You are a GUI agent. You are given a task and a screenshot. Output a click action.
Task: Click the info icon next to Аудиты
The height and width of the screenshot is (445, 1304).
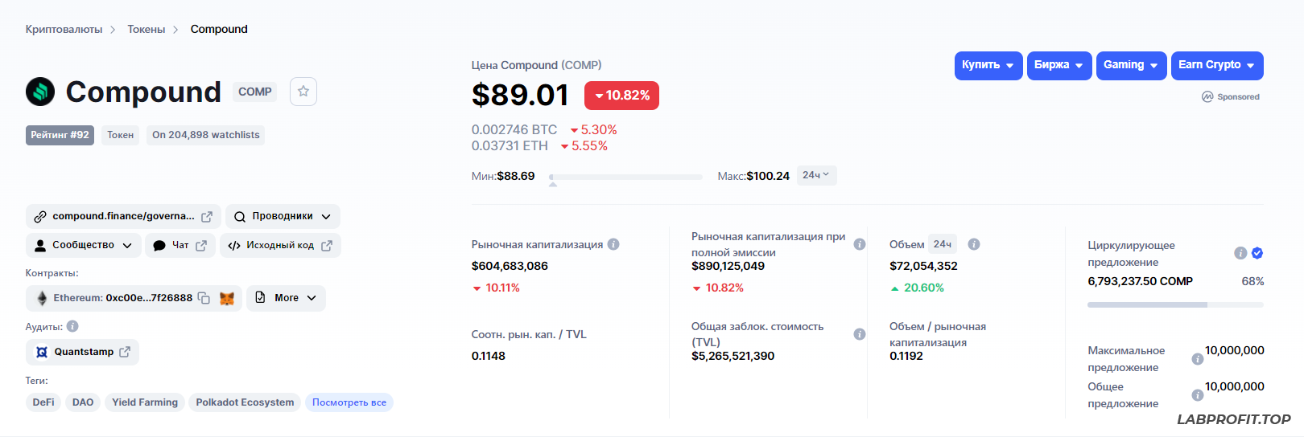point(72,326)
